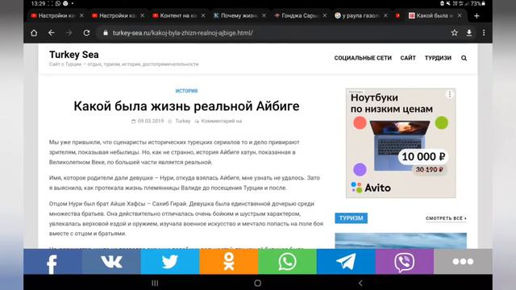Close the 'Контент на ка' tab
Viewport: 516px width, 290px height.
[203, 16]
